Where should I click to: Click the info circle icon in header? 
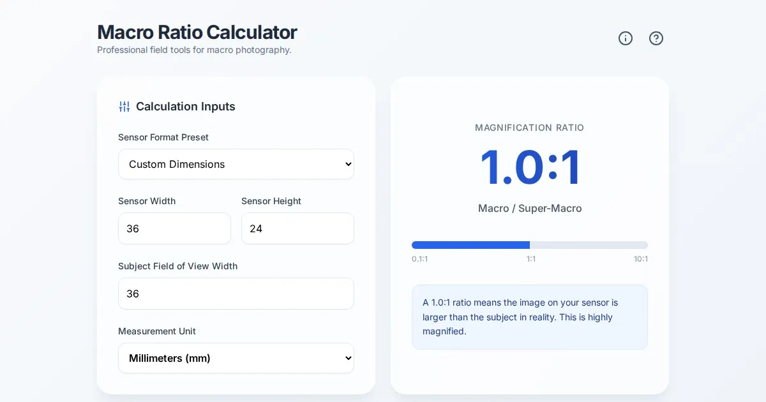[626, 38]
